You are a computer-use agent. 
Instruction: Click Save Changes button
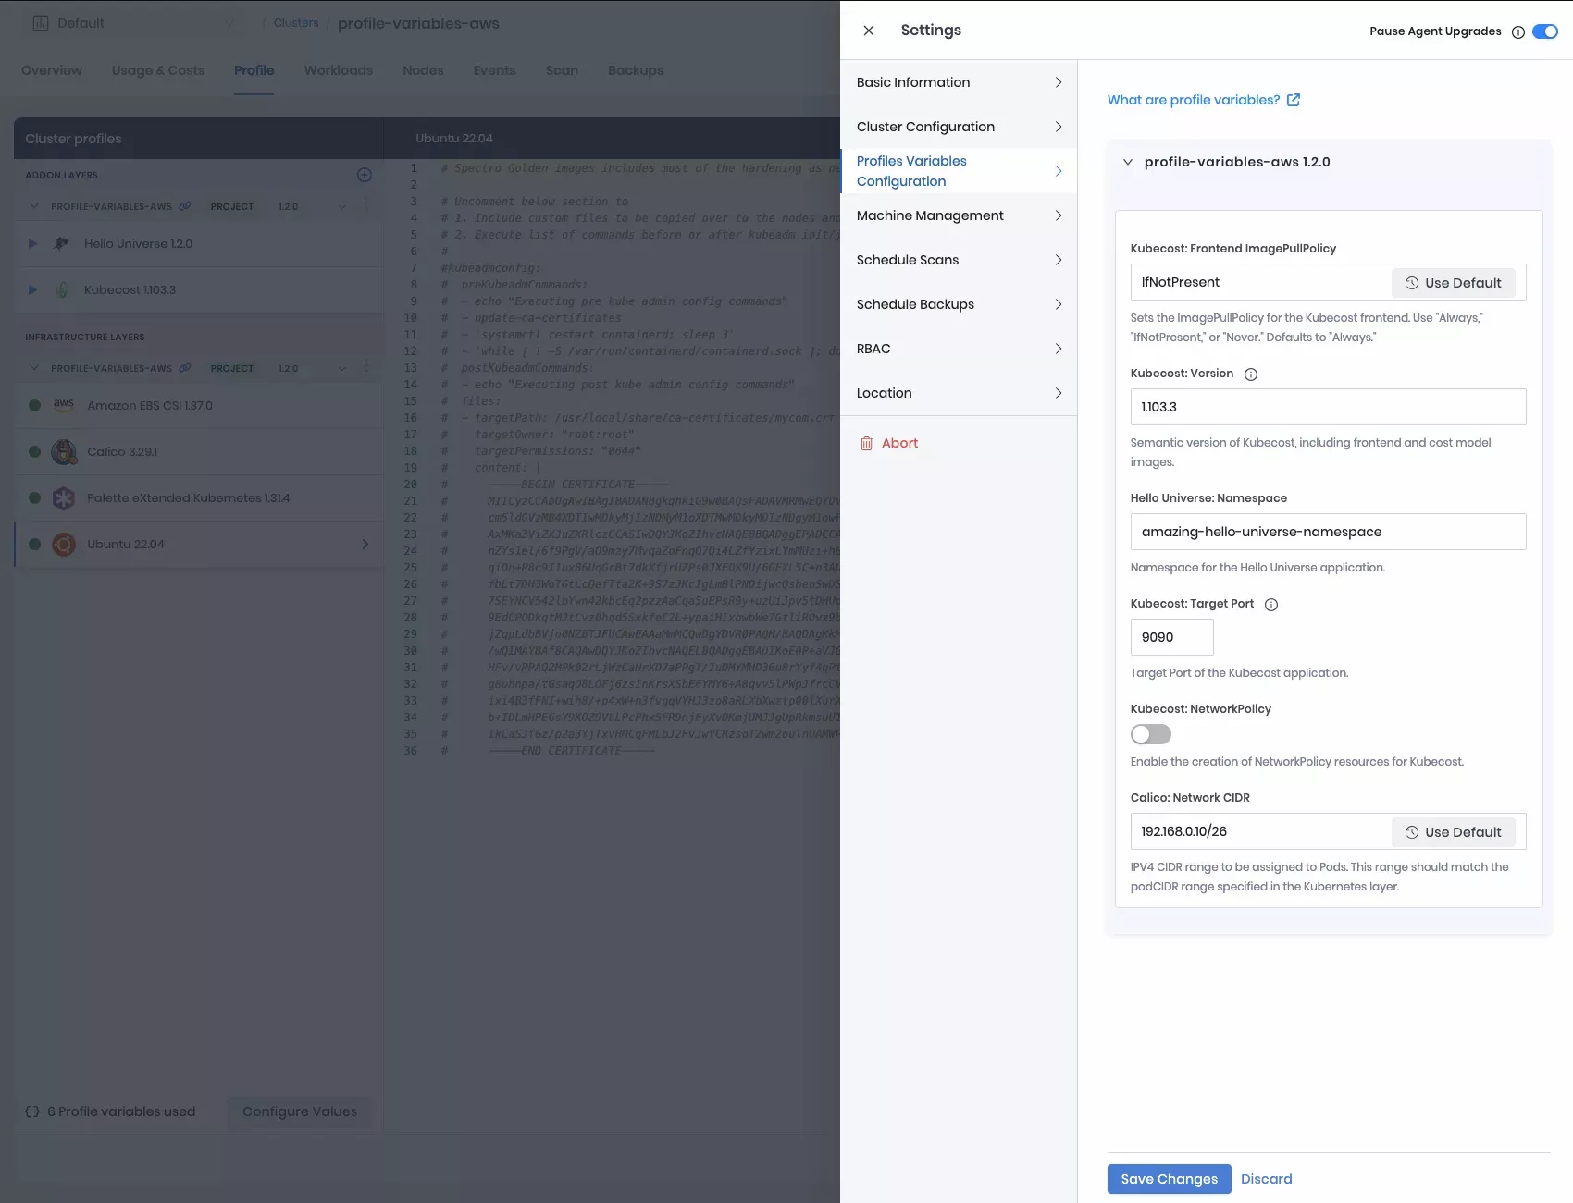(1169, 1179)
